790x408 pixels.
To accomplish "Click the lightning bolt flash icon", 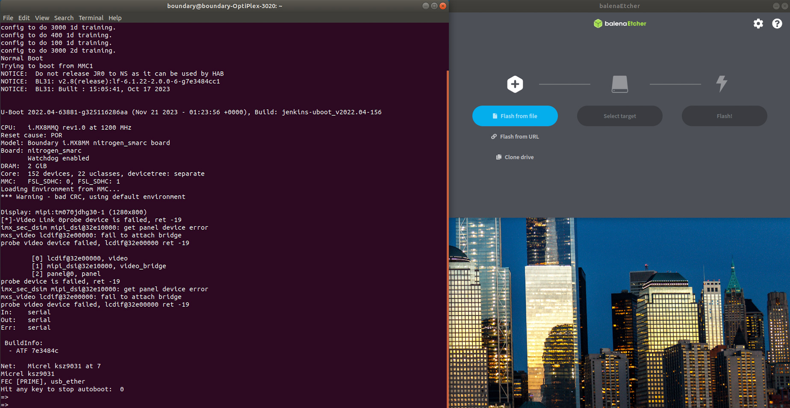I will [x=722, y=84].
